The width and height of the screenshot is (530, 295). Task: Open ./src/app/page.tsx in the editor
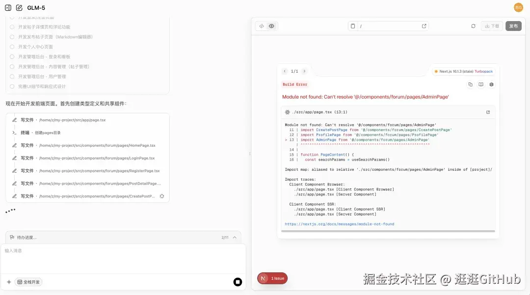tap(488, 112)
